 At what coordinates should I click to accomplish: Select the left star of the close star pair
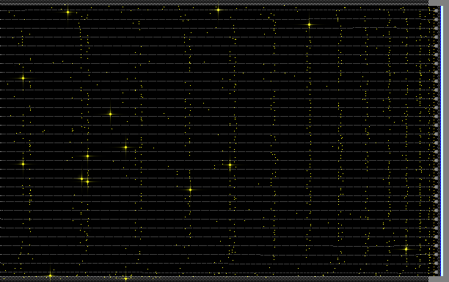click(81, 179)
